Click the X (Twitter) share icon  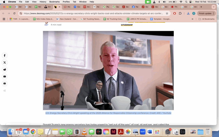(x=4, y=63)
